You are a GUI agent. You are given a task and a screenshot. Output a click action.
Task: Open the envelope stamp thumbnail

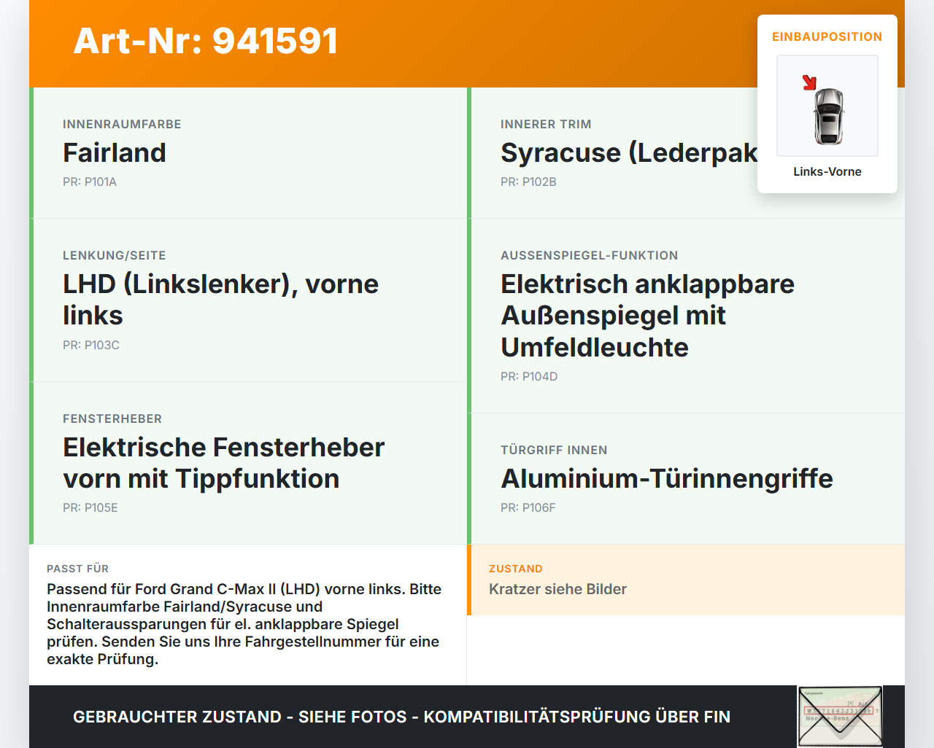pyautogui.click(x=840, y=717)
